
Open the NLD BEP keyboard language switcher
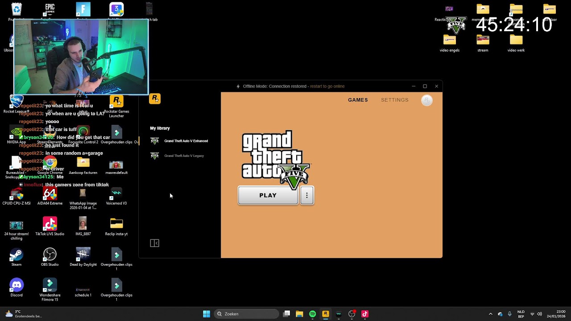[x=521, y=314]
